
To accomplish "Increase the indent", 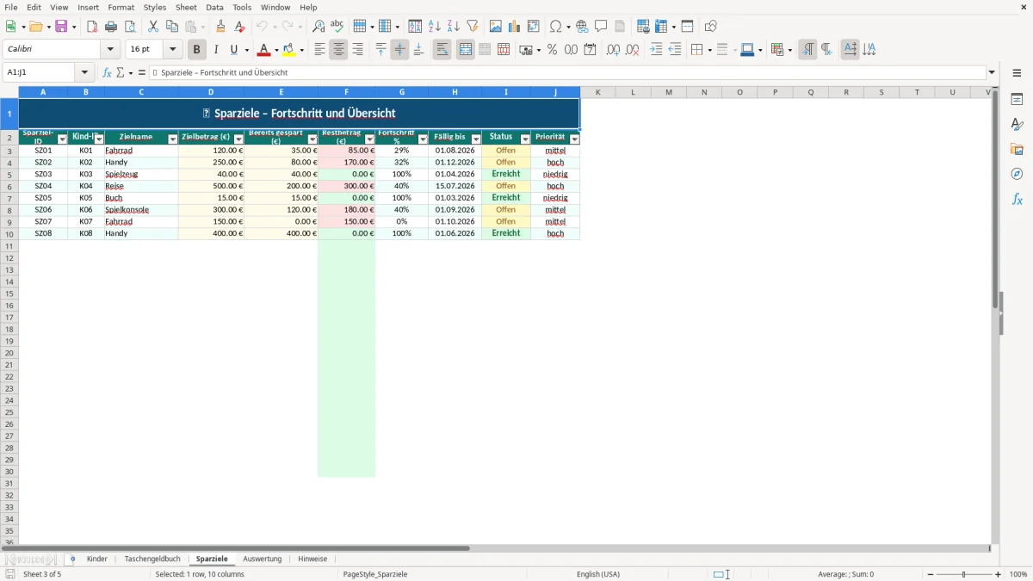I will tap(656, 50).
